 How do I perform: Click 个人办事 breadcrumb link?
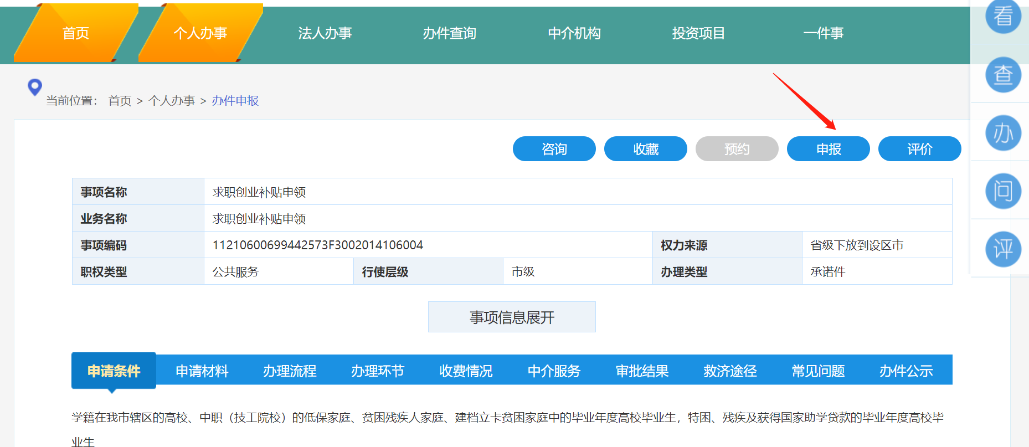pos(172,101)
